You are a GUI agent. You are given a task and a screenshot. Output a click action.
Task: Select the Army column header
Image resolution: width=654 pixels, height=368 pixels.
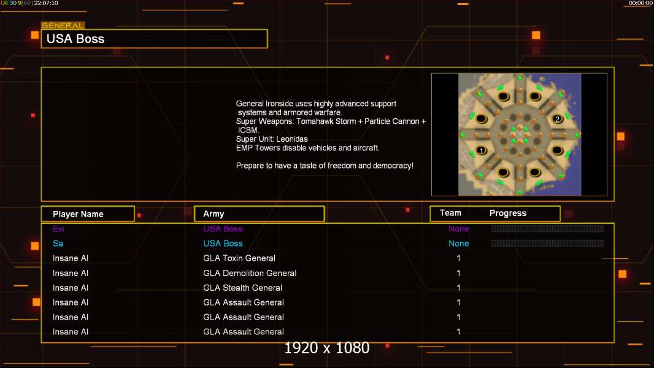pos(260,214)
